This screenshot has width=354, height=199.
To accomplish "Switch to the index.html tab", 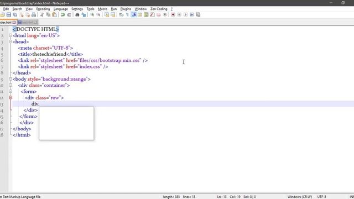I will pyautogui.click(x=6, y=22).
